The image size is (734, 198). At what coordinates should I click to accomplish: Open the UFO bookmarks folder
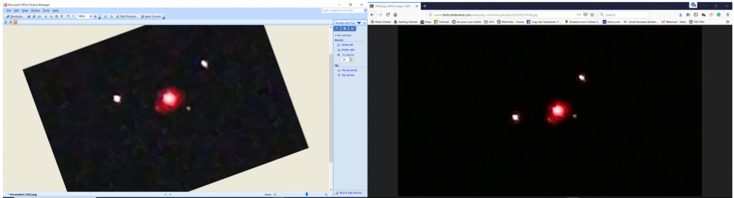click(x=489, y=22)
